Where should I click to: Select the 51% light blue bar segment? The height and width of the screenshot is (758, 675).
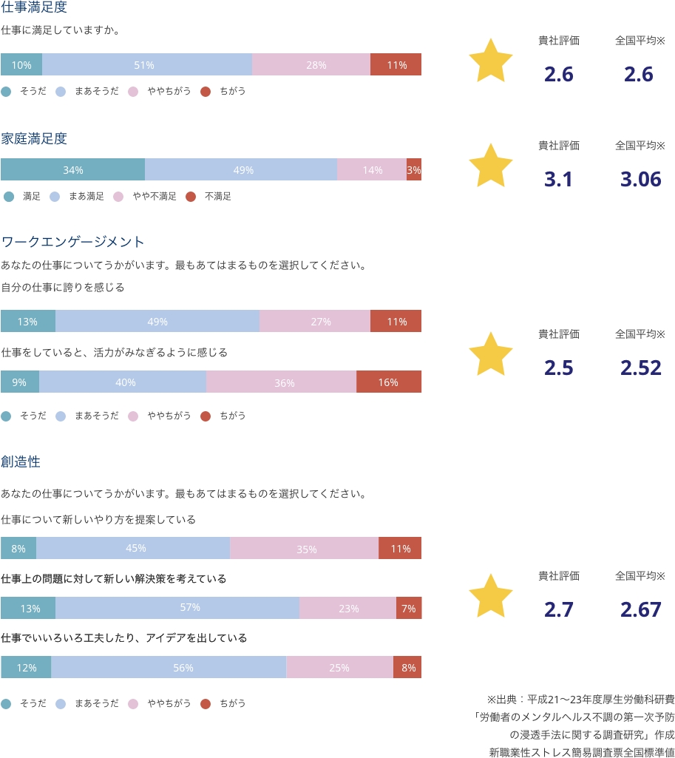(147, 64)
